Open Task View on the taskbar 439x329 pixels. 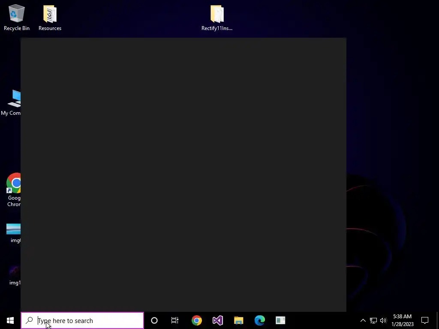point(175,320)
